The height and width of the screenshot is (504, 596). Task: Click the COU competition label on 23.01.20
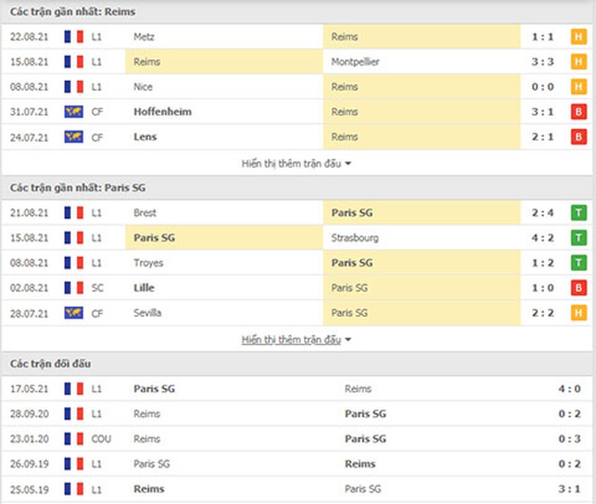click(101, 439)
